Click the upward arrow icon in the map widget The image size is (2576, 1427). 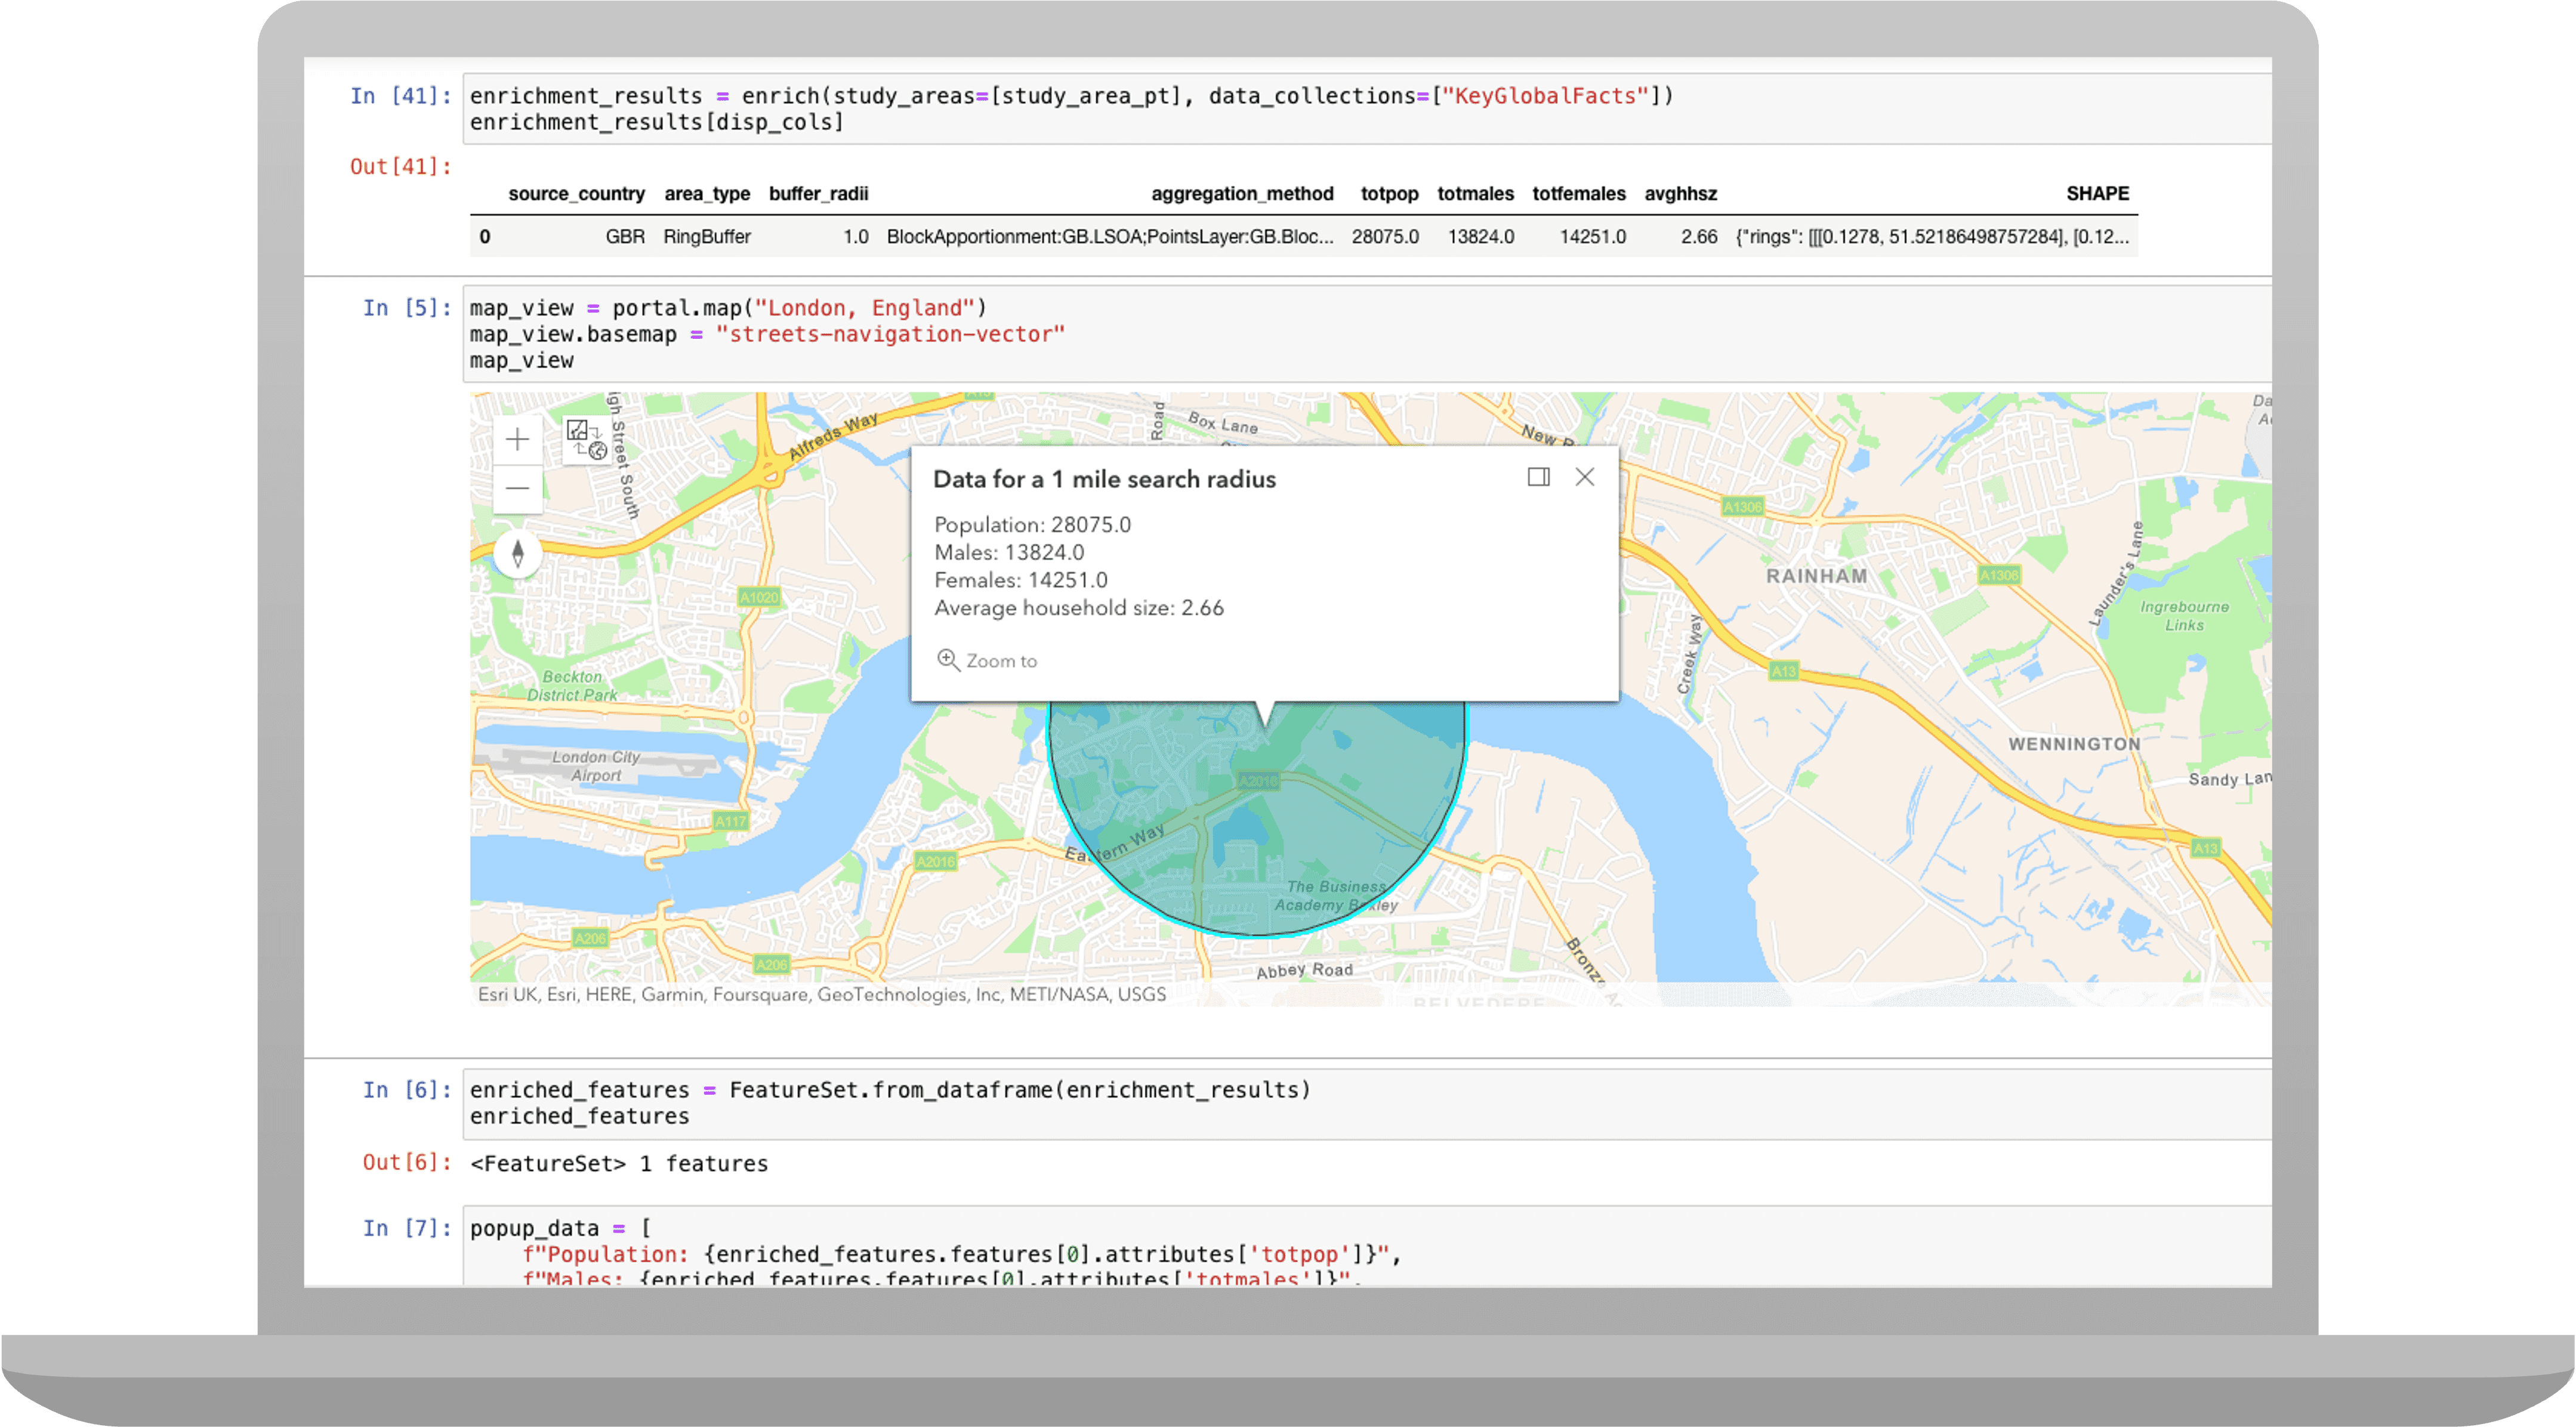tap(580, 448)
